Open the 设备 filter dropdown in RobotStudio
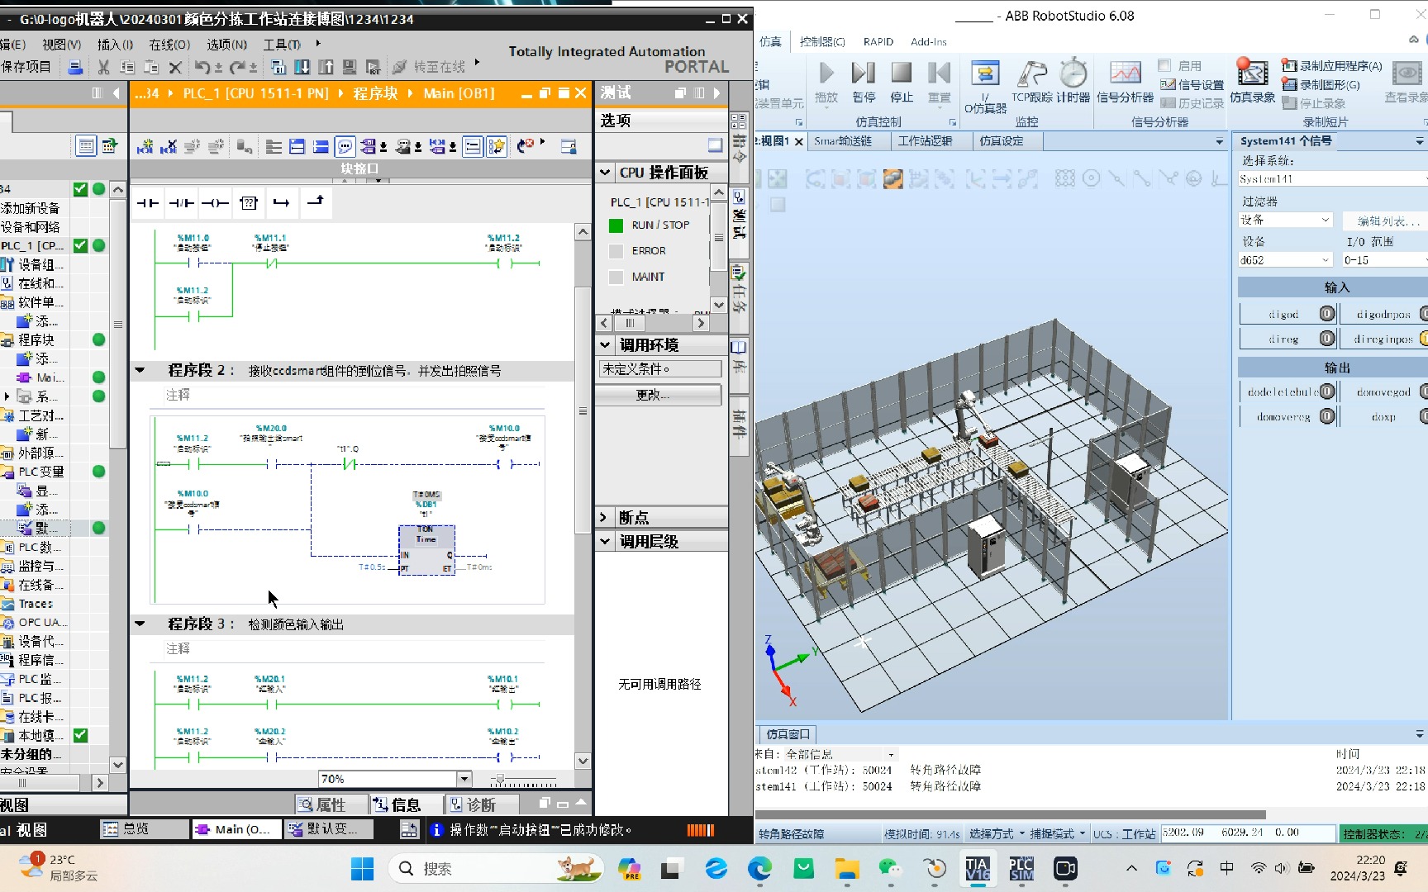This screenshot has height=892, width=1428. tap(1326, 220)
